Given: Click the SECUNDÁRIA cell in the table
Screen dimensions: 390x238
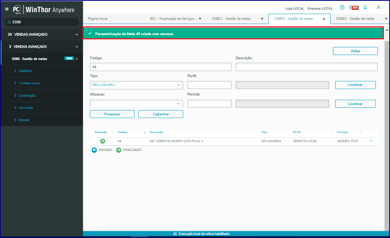Looking at the screenshot, I should (x=271, y=141).
